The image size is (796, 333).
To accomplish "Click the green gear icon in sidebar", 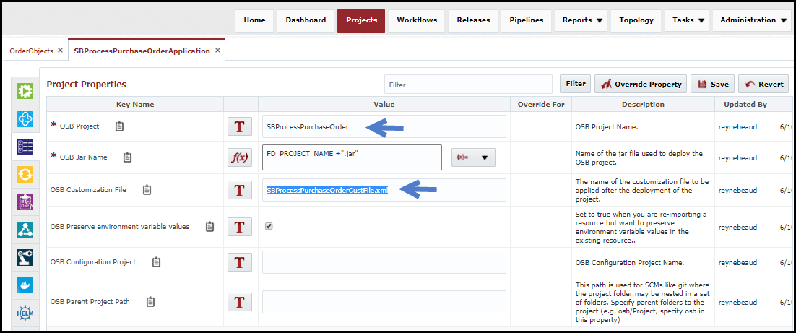I will 25,91.
